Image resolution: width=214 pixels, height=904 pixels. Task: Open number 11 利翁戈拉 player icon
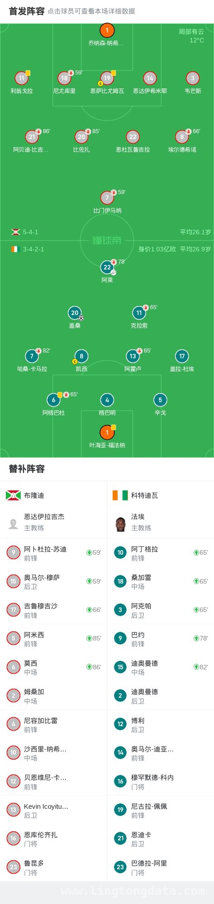[x=21, y=78]
